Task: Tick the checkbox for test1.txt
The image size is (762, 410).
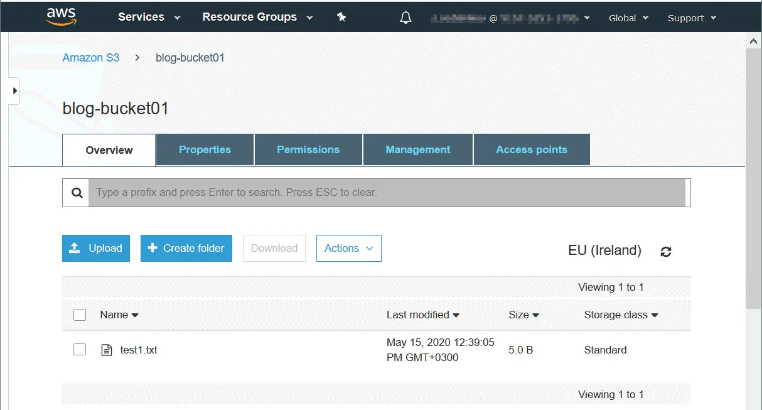Action: point(80,350)
